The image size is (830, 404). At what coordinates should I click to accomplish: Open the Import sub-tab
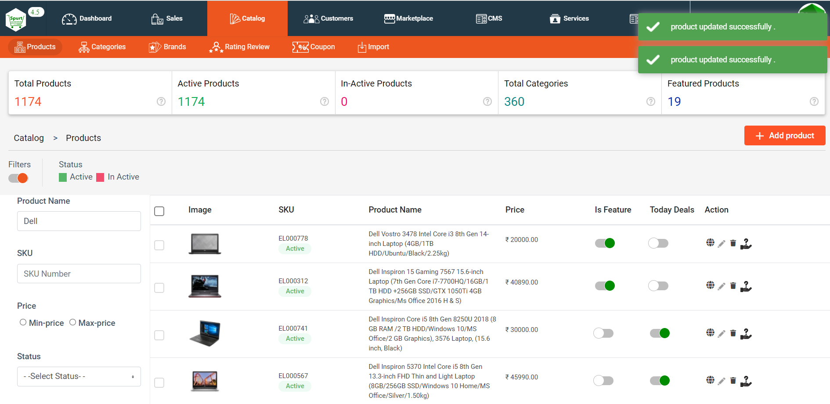373,47
